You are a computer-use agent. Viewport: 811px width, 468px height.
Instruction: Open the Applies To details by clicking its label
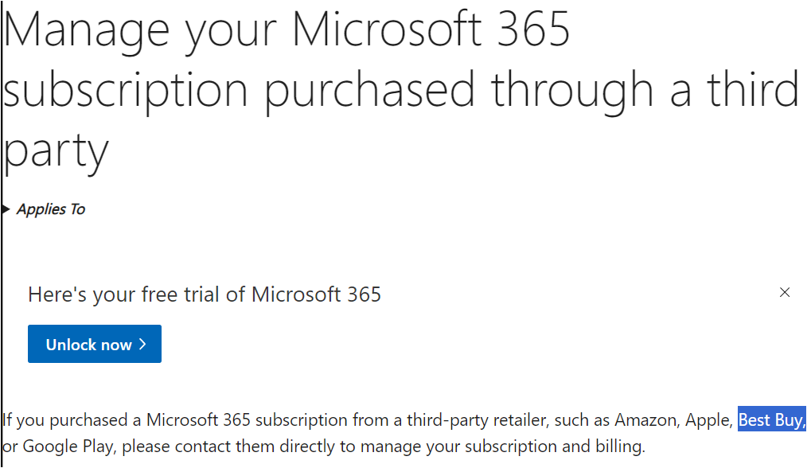(50, 209)
